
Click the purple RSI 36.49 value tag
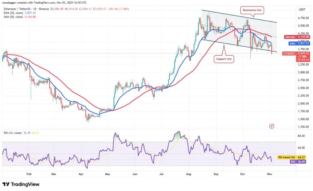coord(298,162)
